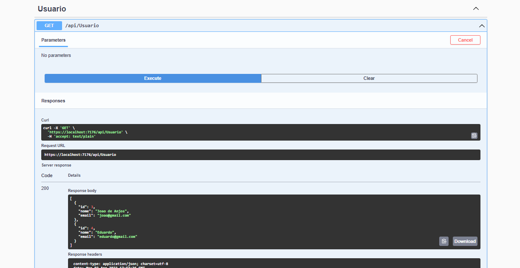Select the Responses section heading

pyautogui.click(x=53, y=101)
